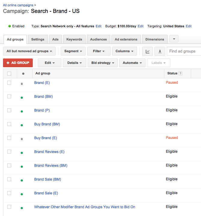Click the red + AD GROUP button
Image resolution: width=201 pixels, height=216 pixels.
click(18, 63)
